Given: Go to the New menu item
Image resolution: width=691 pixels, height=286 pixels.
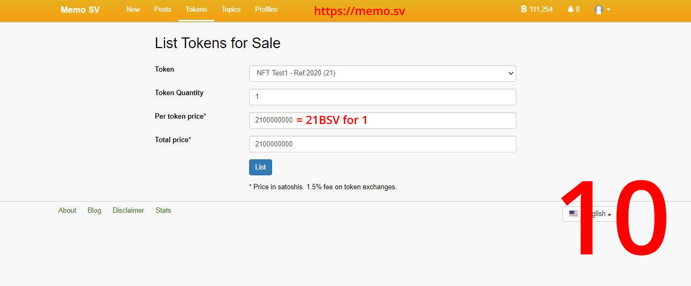Looking at the screenshot, I should pos(133,10).
